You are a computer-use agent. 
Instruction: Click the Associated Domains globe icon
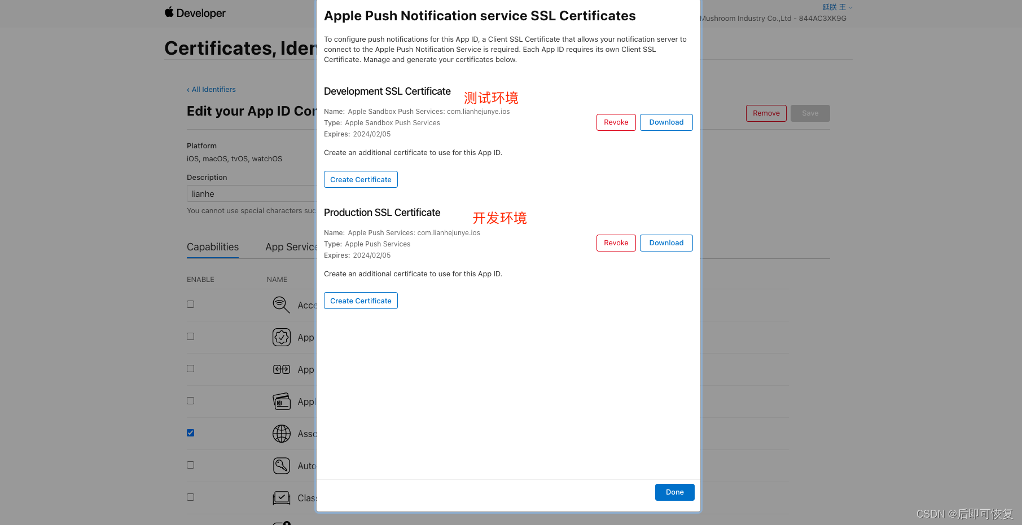point(281,434)
